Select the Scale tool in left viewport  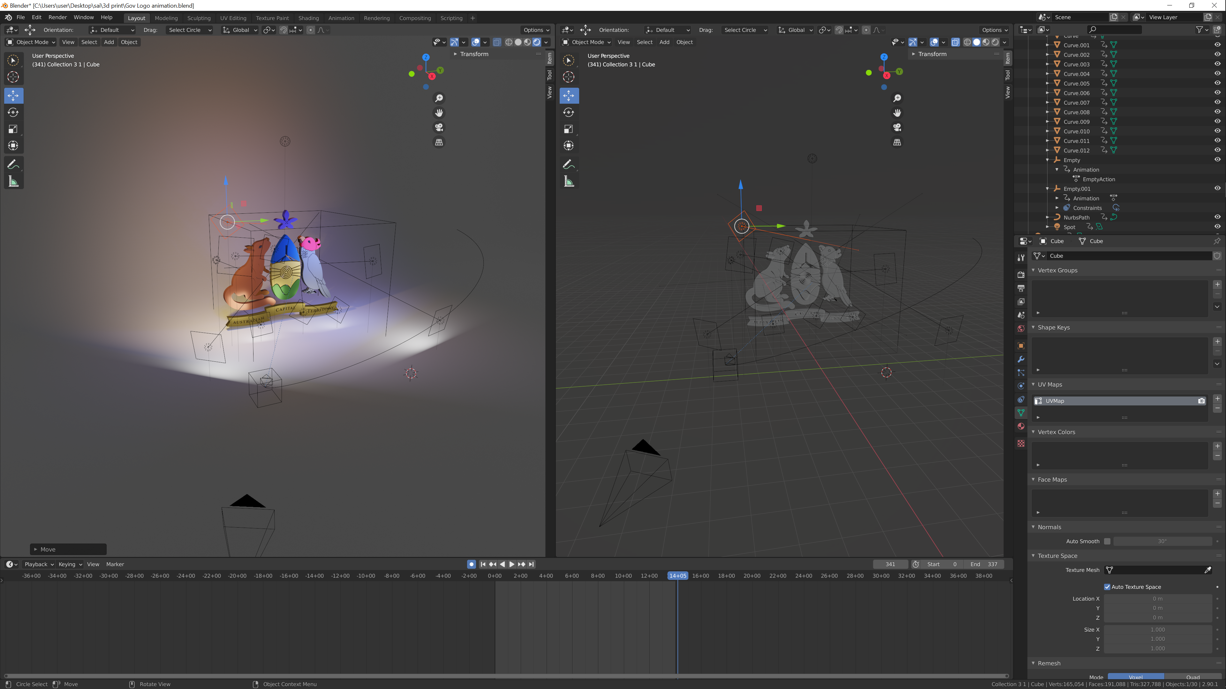point(13,129)
